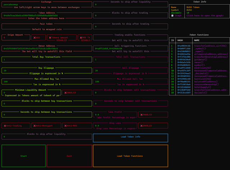Image resolution: width=230 pixels, height=170 pixels.
Task: Click the ID column header
Action: tap(172, 40)
